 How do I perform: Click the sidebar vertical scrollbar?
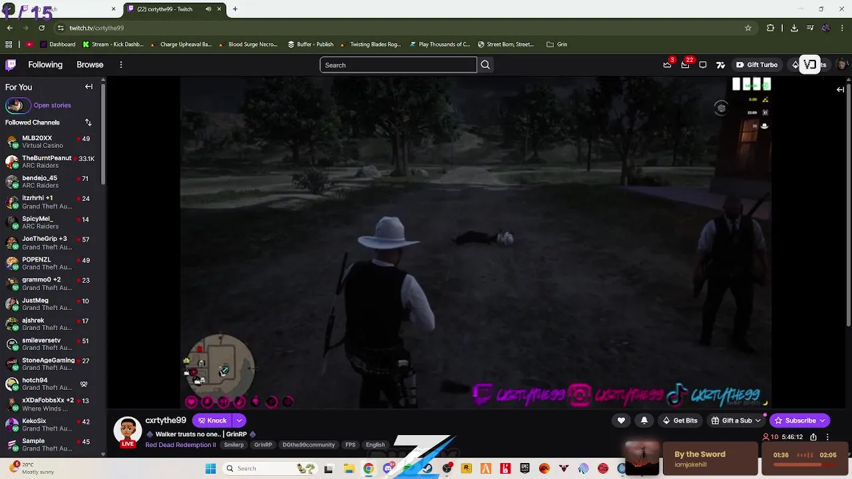coord(103,133)
